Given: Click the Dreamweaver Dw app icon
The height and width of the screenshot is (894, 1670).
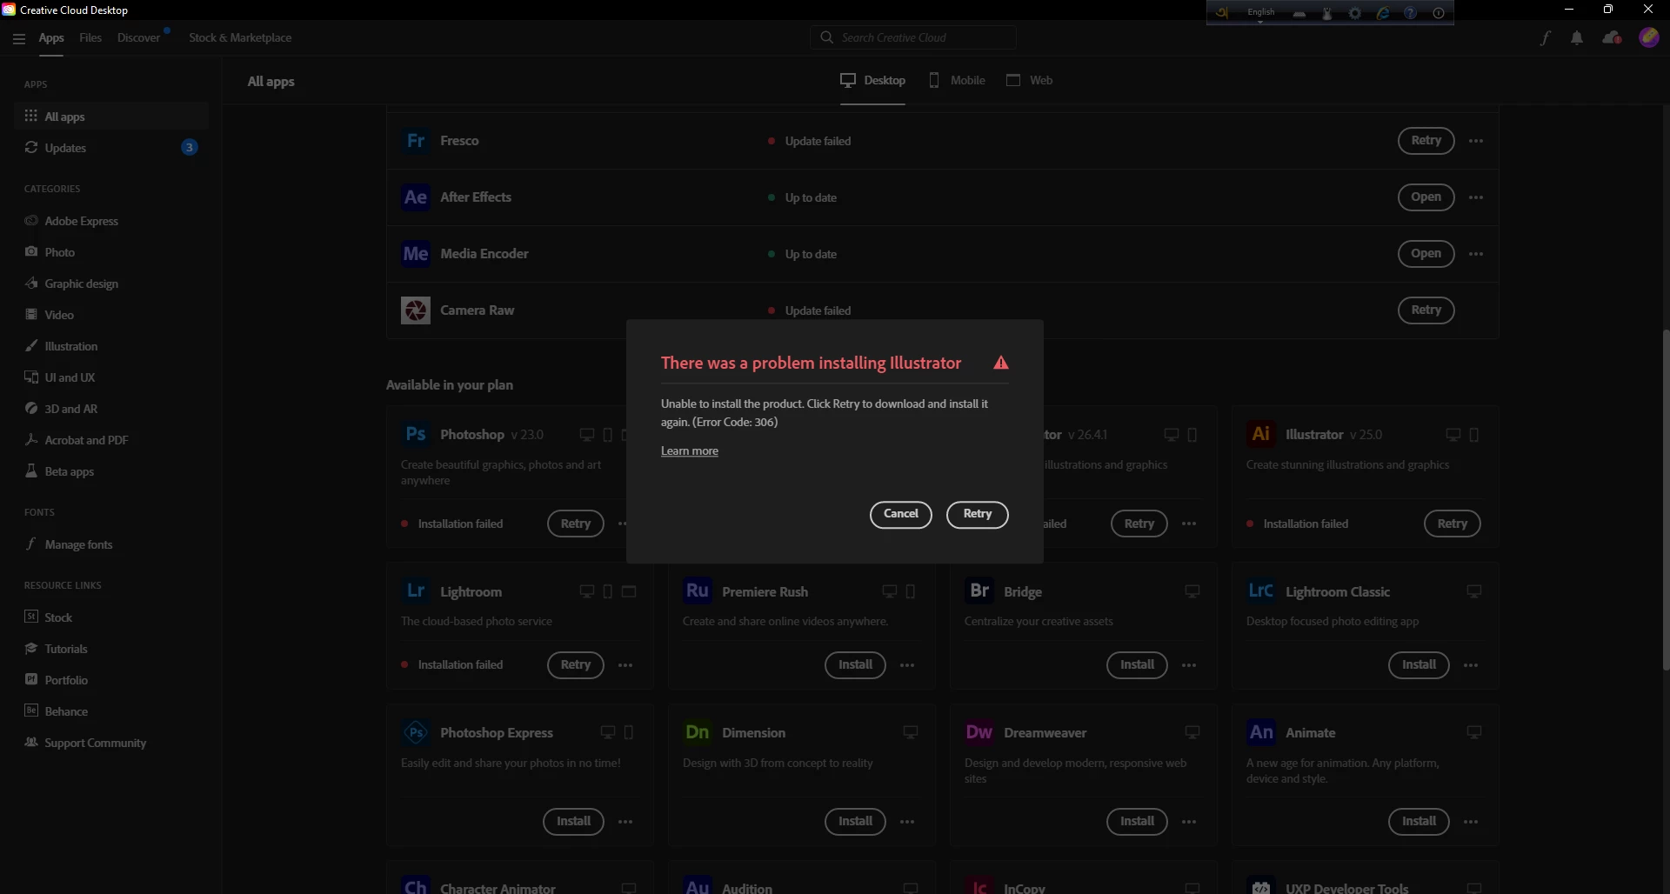Looking at the screenshot, I should click(x=979, y=732).
